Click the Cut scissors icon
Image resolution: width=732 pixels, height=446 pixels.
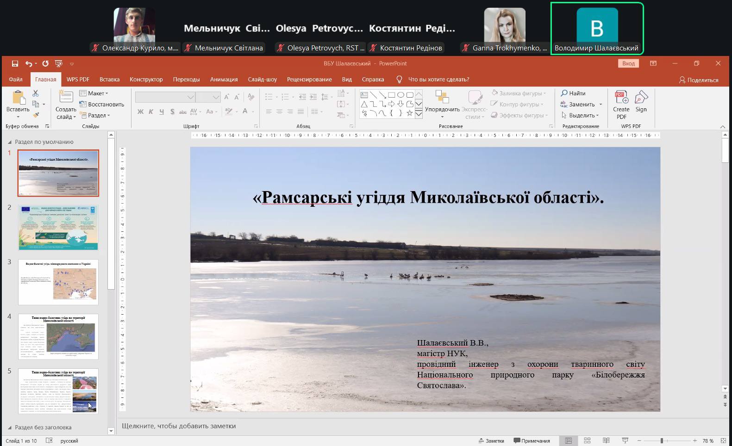pyautogui.click(x=36, y=93)
